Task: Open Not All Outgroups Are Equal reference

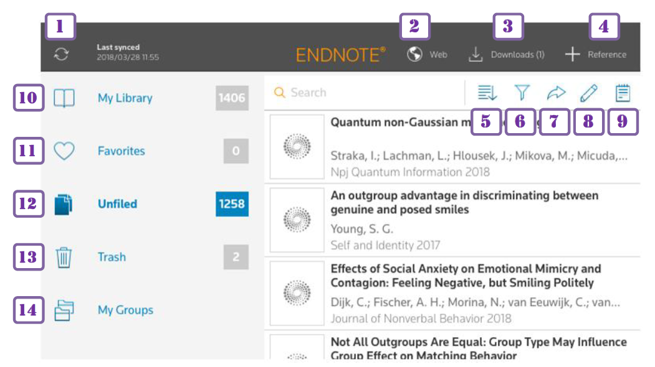Action: click(x=478, y=348)
